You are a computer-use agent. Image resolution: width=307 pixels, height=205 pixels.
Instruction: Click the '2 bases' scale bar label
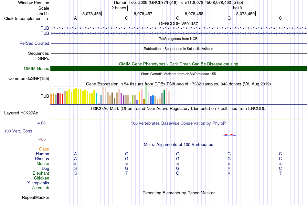pyautogui.click(x=119, y=8)
